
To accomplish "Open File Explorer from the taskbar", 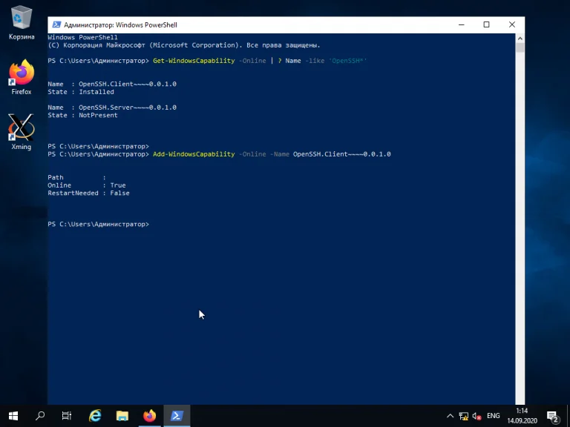I will point(122,416).
